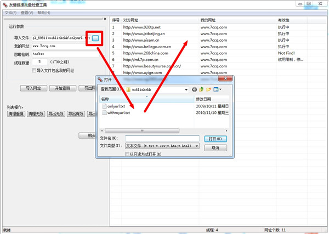The height and width of the screenshot is (234, 329).
Task: Click the up one level folder icon
Action: click(202, 89)
